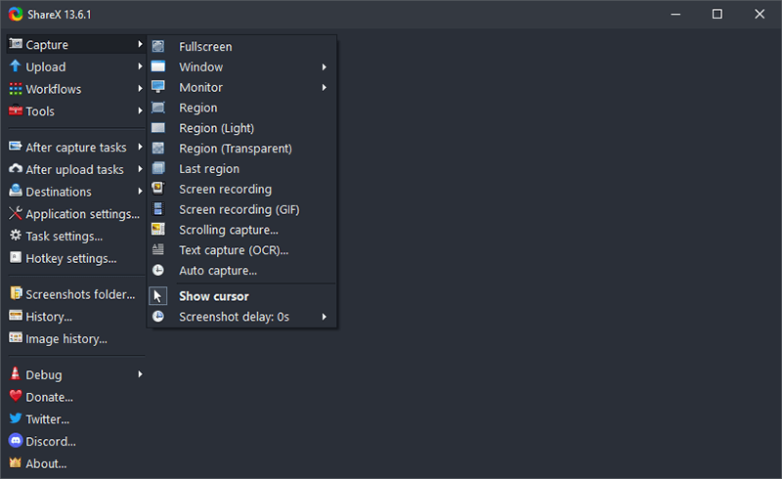Click the Fullscreen capture icon

pos(158,46)
